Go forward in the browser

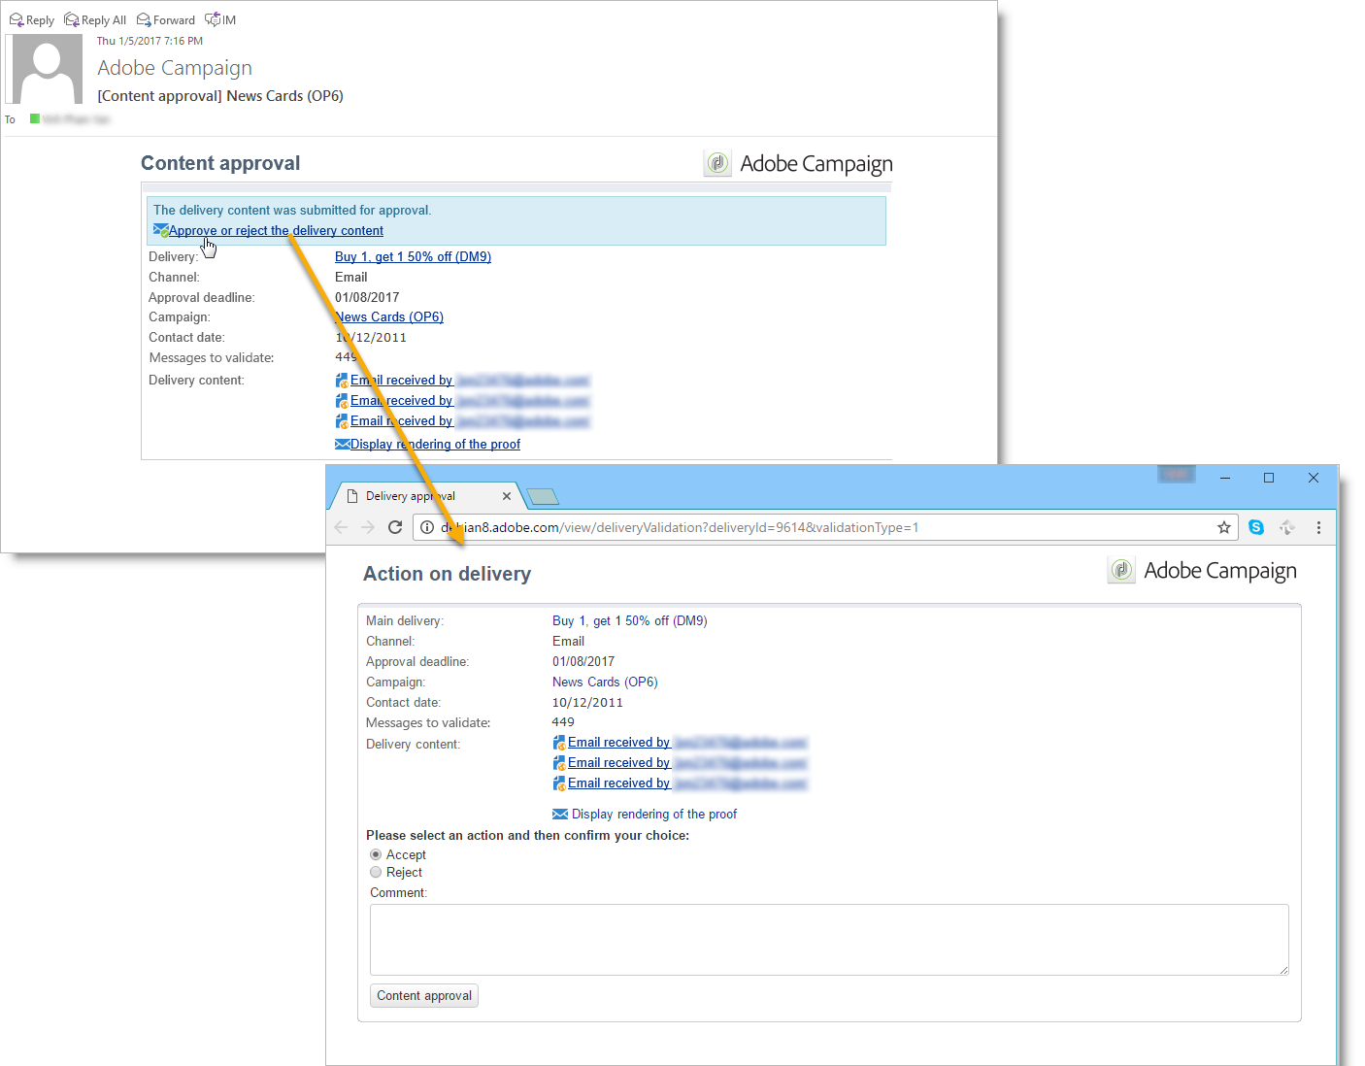pos(368,527)
